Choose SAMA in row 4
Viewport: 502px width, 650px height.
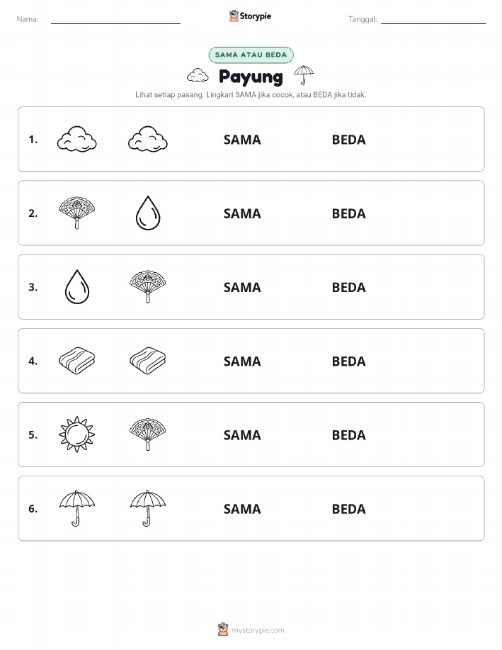click(242, 361)
